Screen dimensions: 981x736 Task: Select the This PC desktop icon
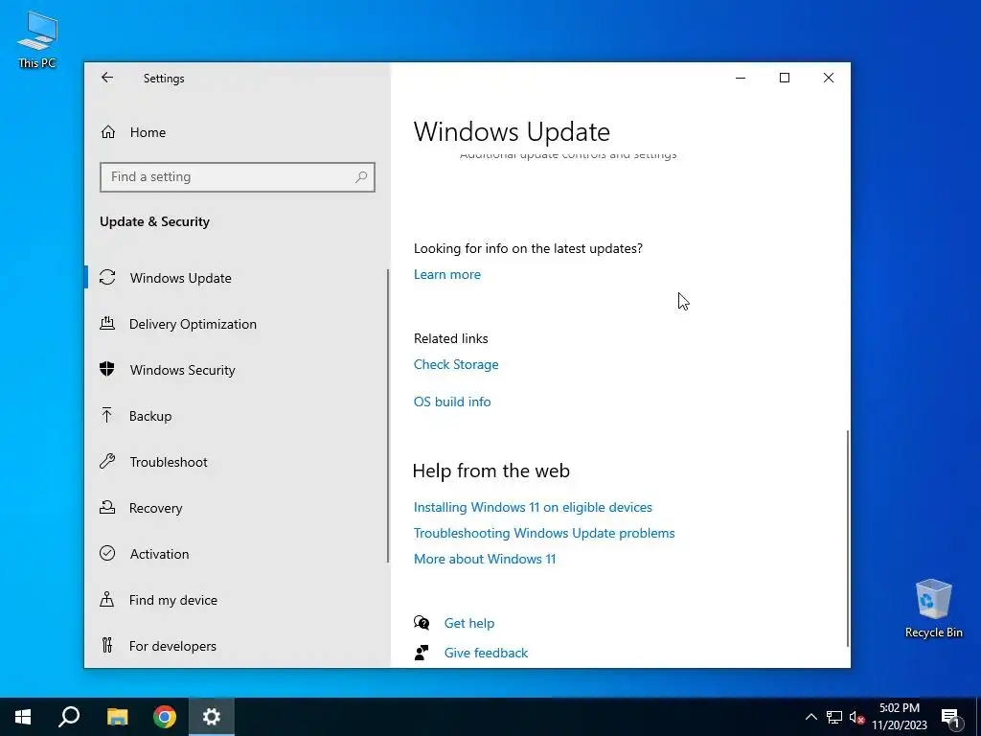tap(37, 40)
